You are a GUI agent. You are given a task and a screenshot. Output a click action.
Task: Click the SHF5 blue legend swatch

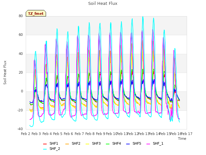click(128, 144)
